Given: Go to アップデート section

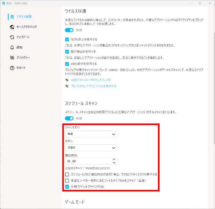Looking at the screenshot, I should click(x=23, y=37).
